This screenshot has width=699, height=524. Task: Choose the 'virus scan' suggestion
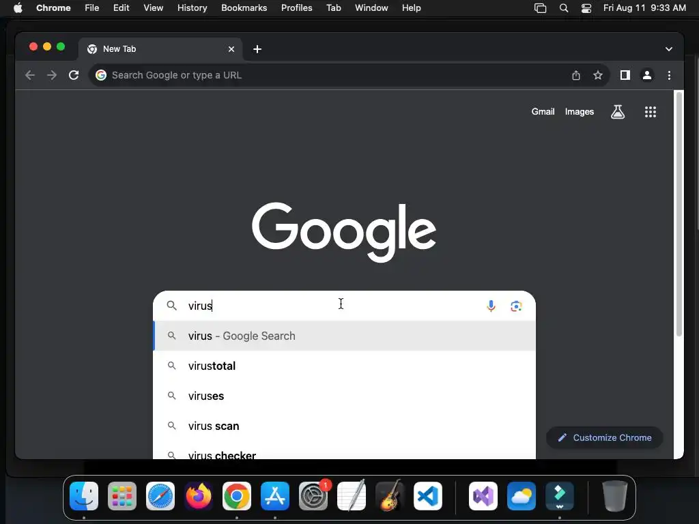pyautogui.click(x=344, y=426)
